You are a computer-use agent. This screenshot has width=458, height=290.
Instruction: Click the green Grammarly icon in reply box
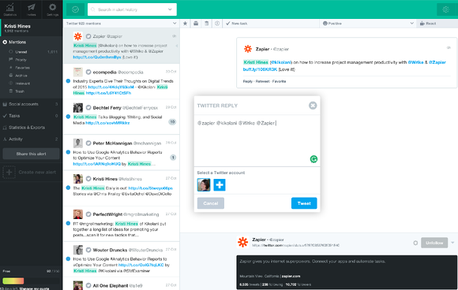click(x=313, y=159)
